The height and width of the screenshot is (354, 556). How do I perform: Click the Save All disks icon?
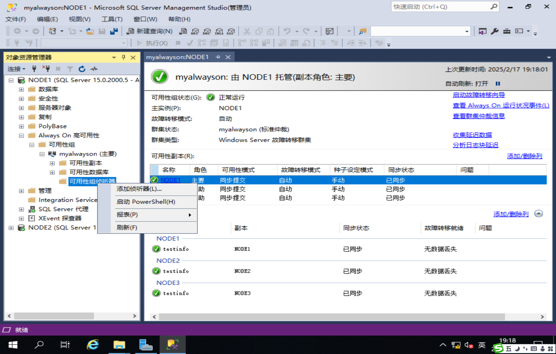(x=114, y=31)
